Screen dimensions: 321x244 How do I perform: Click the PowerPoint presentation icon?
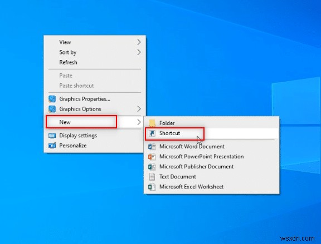pos(152,157)
